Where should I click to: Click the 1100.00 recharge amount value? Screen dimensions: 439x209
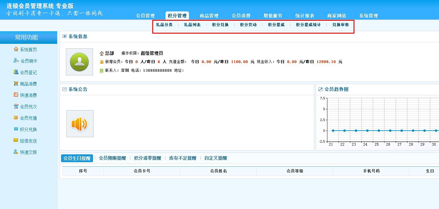(240, 62)
